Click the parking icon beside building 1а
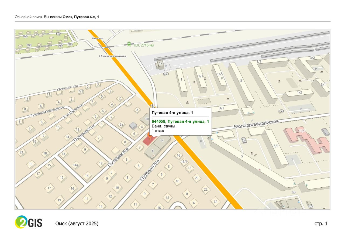 (x=166, y=66)
